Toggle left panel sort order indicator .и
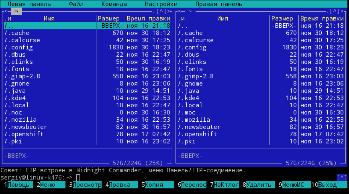Viewport: 349px width, 194px height. click(8, 18)
